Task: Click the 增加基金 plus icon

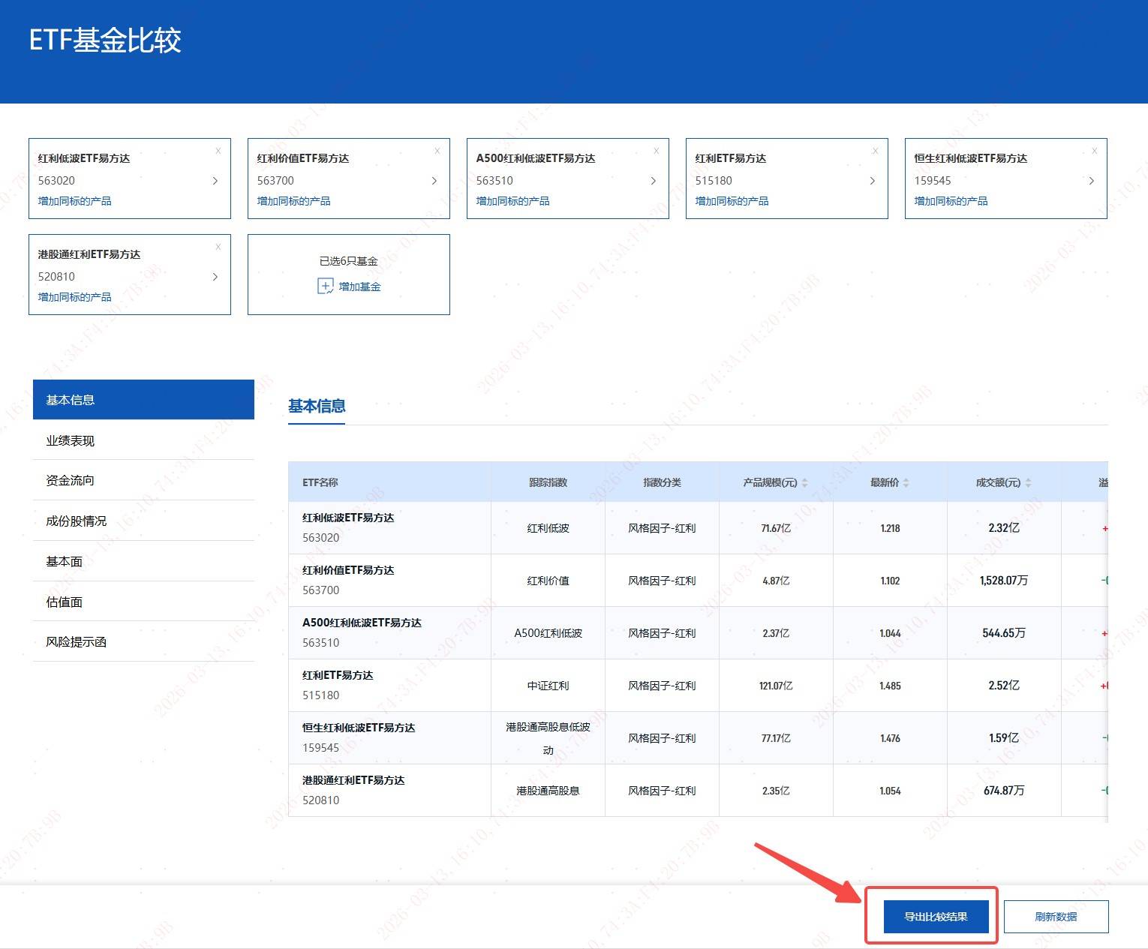Action: pos(326,287)
